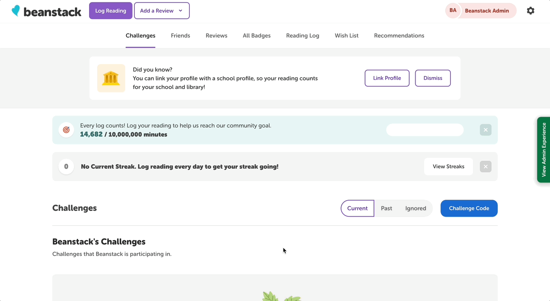Screen dimensions: 550x301
Task: Click the BA avatar badge
Action: [x=453, y=10]
